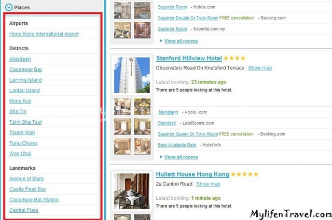This screenshot has height=220, width=332.
Task: Open Superior Room offer from Expedia.com.my
Action: (x=172, y=29)
